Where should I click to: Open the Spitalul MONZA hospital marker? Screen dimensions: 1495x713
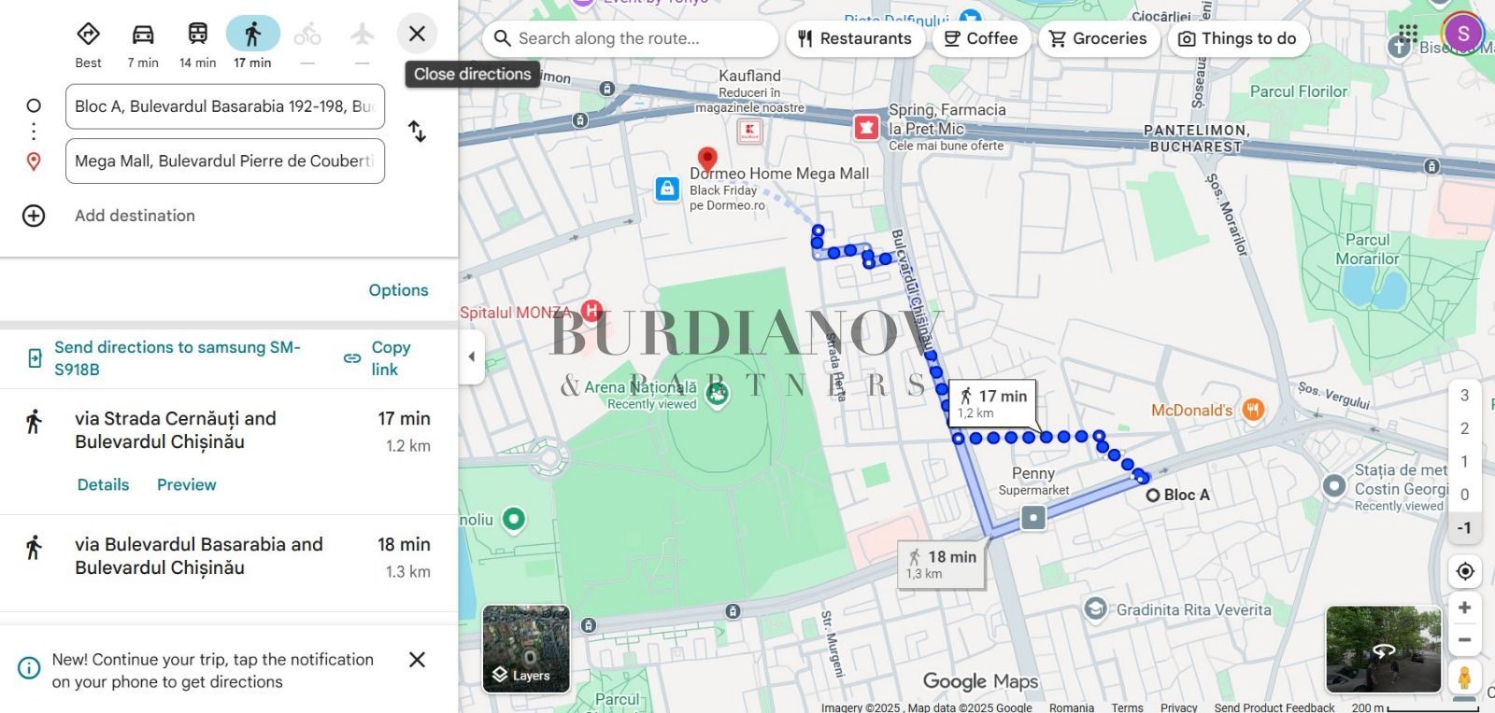pos(591,310)
